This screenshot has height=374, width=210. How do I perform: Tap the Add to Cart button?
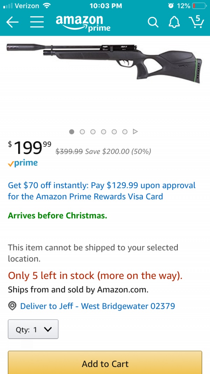(105, 362)
